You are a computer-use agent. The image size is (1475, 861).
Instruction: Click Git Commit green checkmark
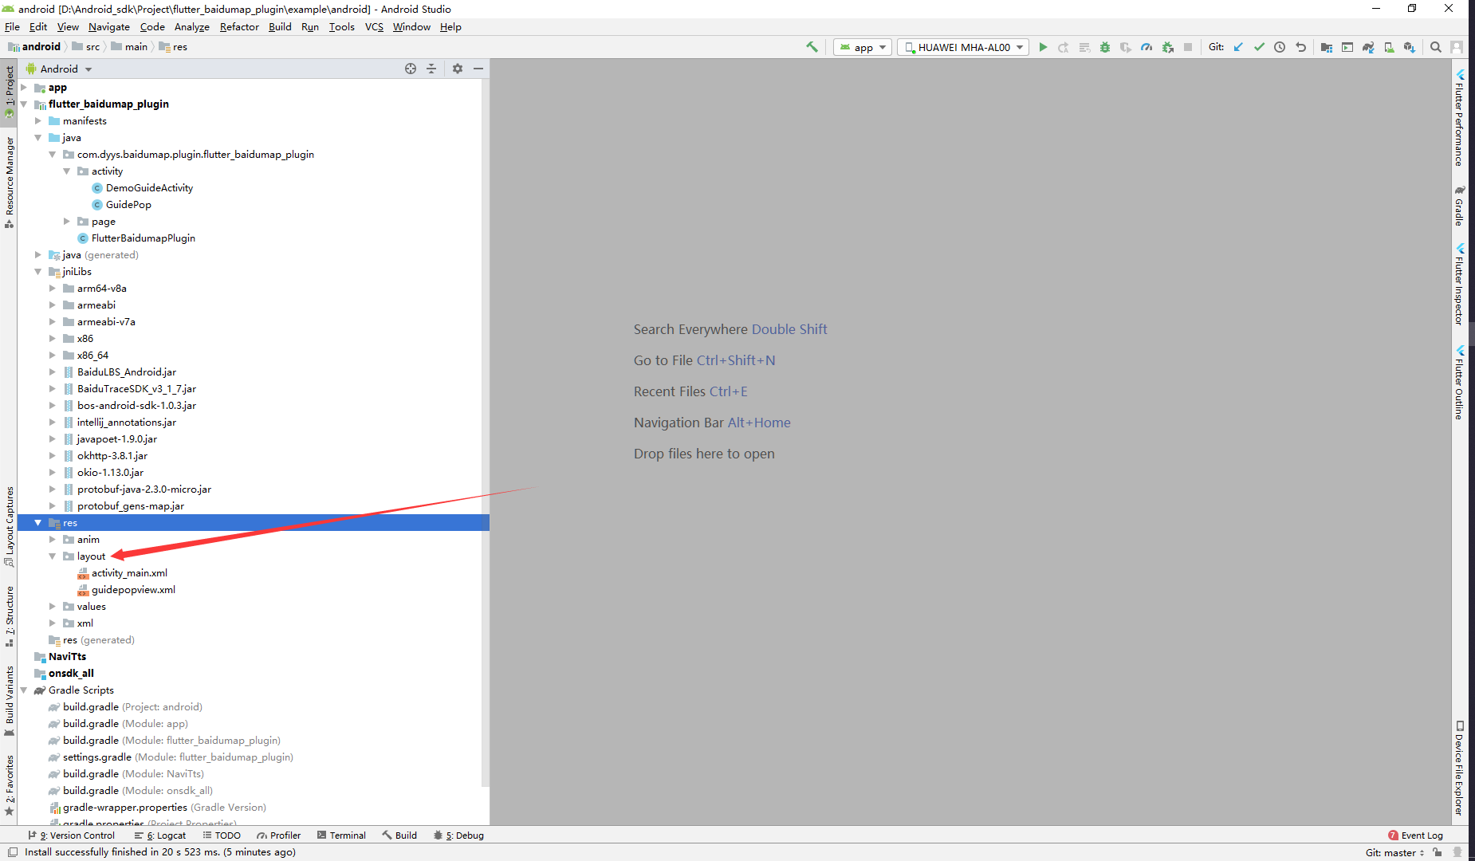[1259, 47]
